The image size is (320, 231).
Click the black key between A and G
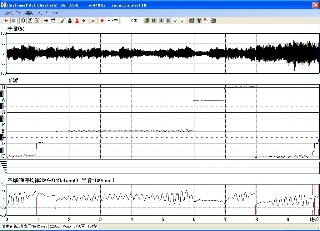(2, 106)
